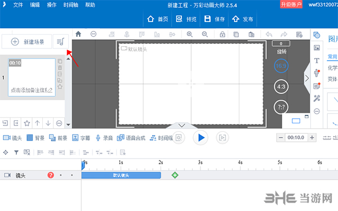Click the keyframe diamond icon in timeline toolbar
The image size is (338, 211).
[6, 152]
